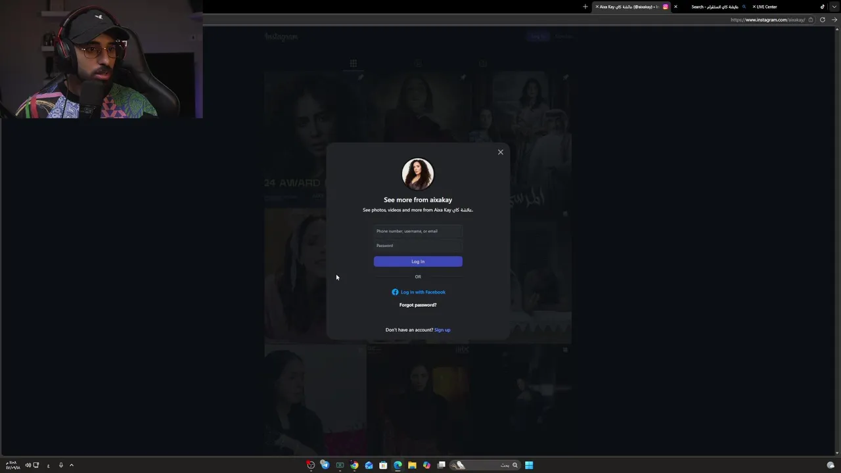Open the Windows Start menu

coord(529,465)
